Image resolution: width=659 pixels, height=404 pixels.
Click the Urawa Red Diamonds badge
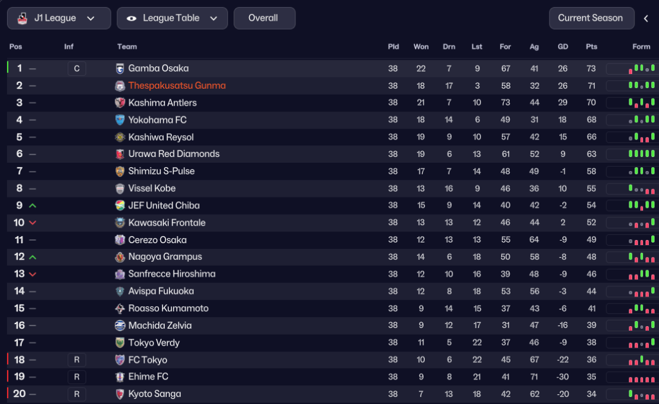(x=120, y=154)
